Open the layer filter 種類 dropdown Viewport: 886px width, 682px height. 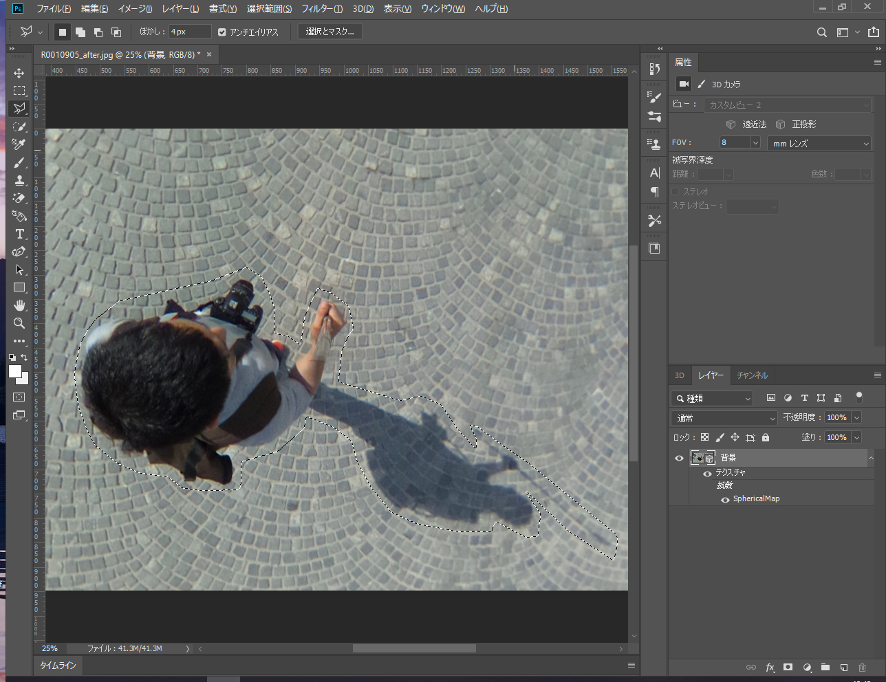coord(712,398)
